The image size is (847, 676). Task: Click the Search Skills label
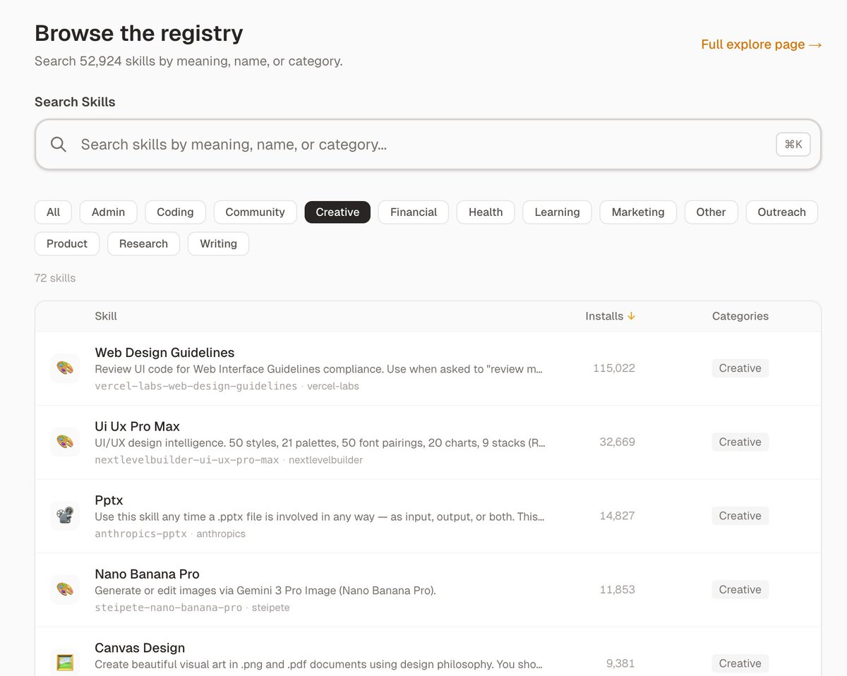[75, 102]
